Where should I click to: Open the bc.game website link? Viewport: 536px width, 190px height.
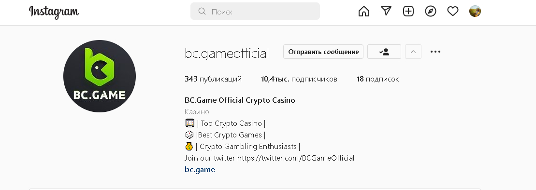200,170
